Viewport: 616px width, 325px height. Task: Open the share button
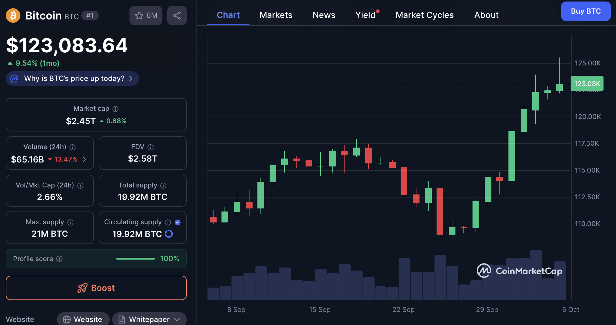tap(177, 16)
